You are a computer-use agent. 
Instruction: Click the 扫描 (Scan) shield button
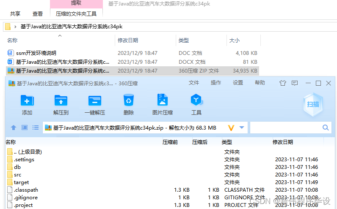(x=313, y=105)
